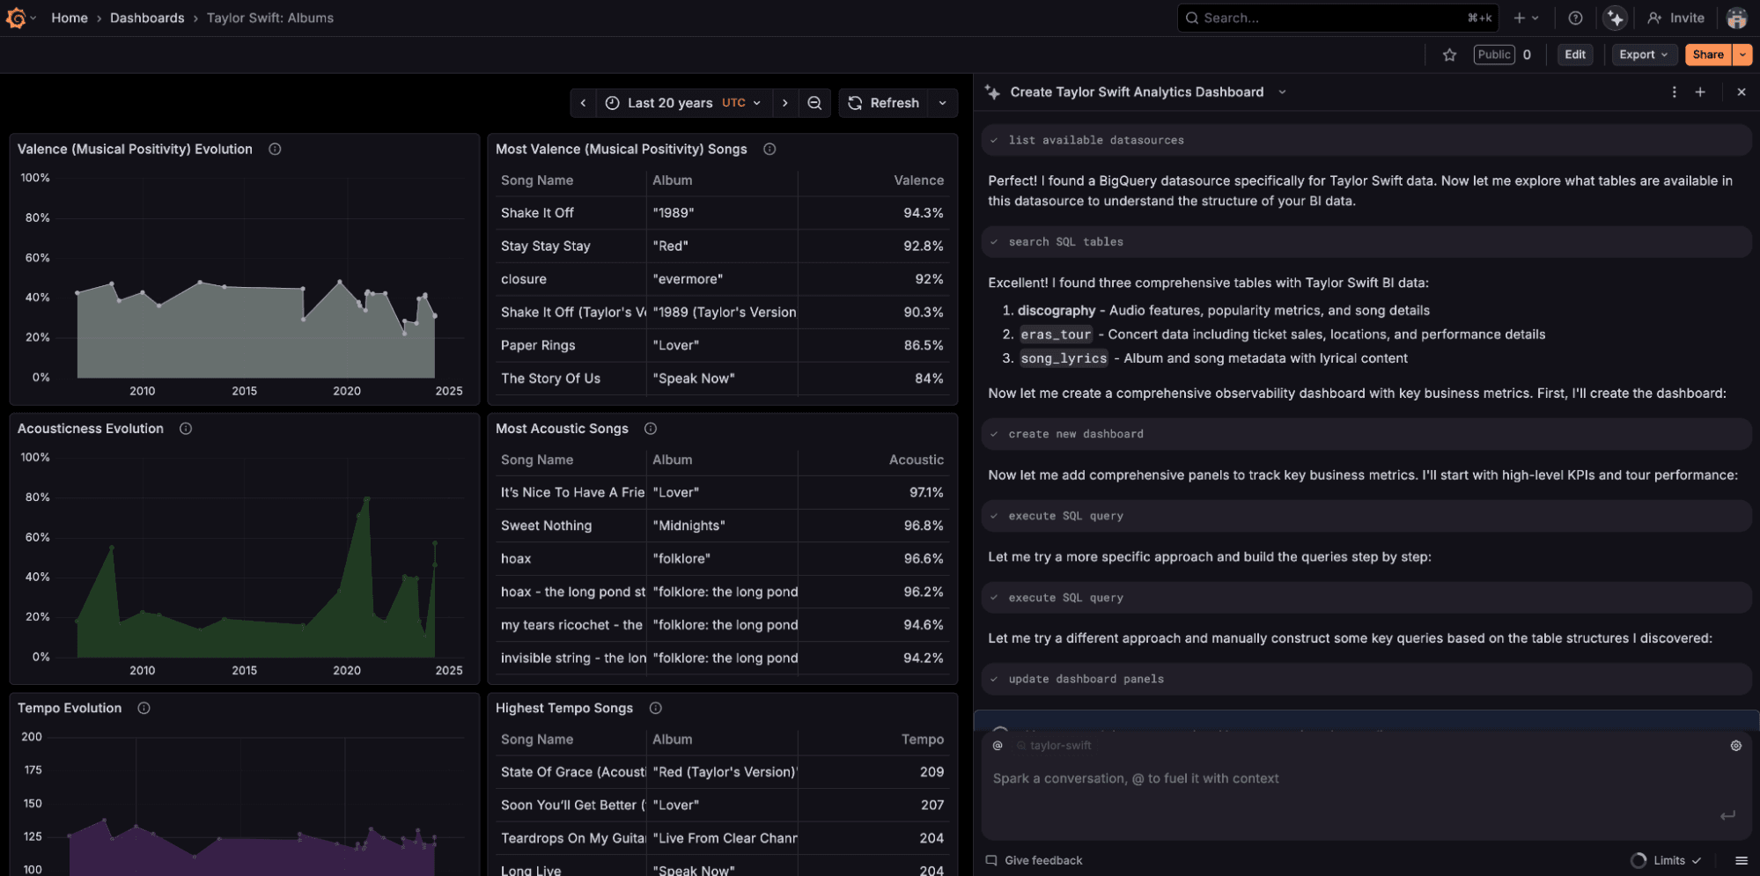Image resolution: width=1760 pixels, height=876 pixels.
Task: Click the AI sparkle icon in the top bar
Action: click(1616, 18)
